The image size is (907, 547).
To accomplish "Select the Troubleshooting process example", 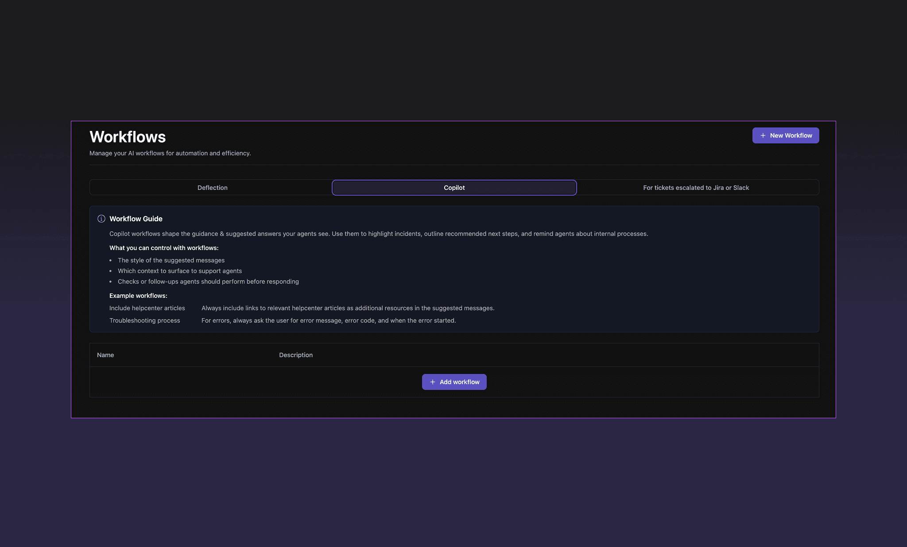I will coord(144,320).
